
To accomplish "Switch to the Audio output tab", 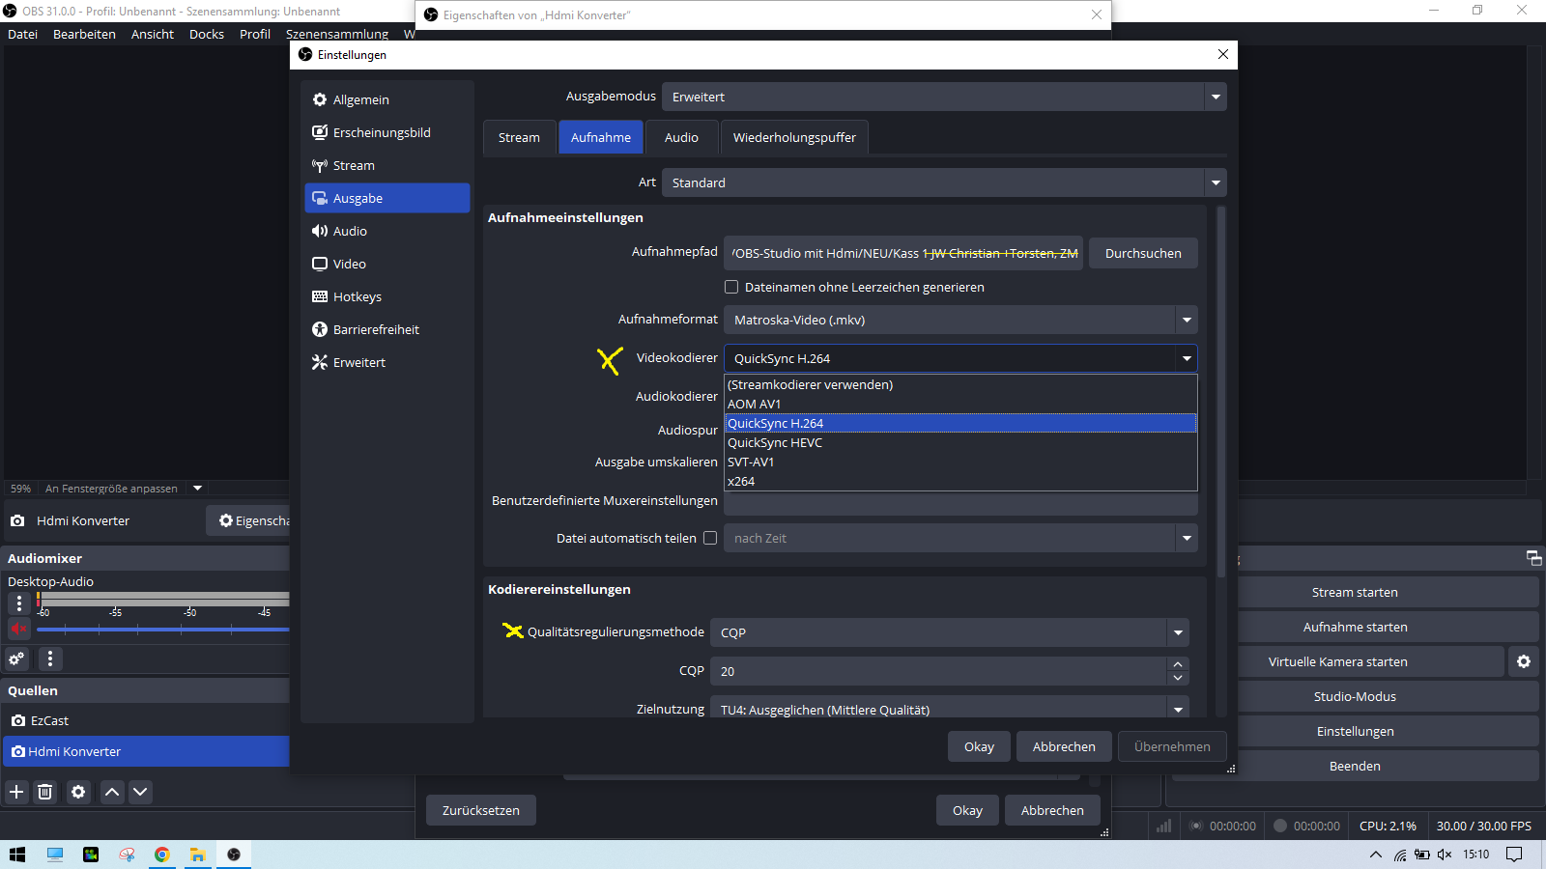I will (x=681, y=137).
